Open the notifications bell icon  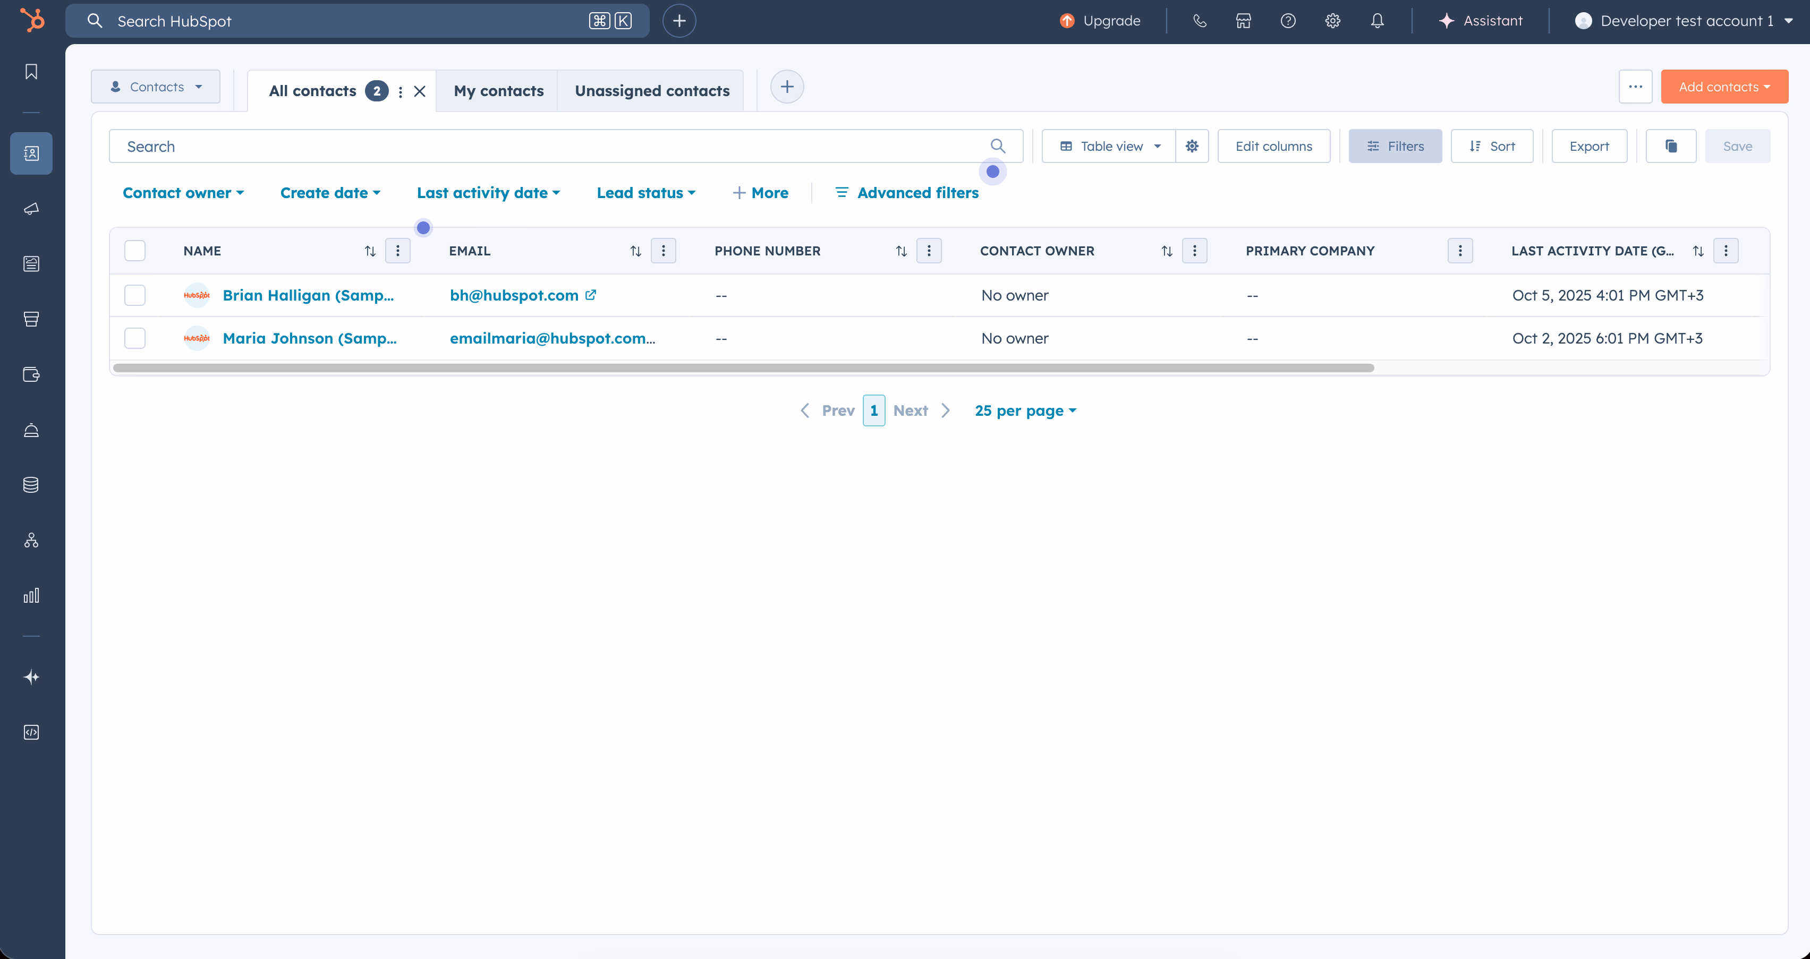(x=1377, y=21)
